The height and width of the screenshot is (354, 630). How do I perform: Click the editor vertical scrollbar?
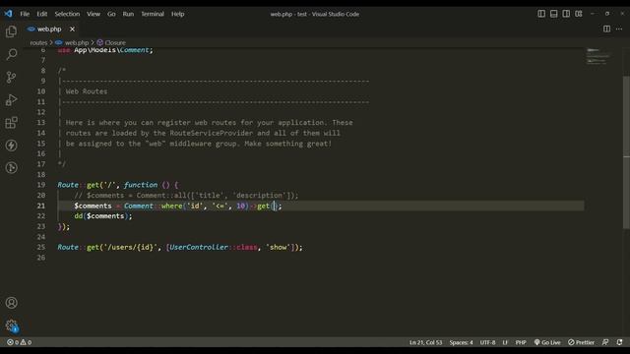pyautogui.click(x=626, y=152)
